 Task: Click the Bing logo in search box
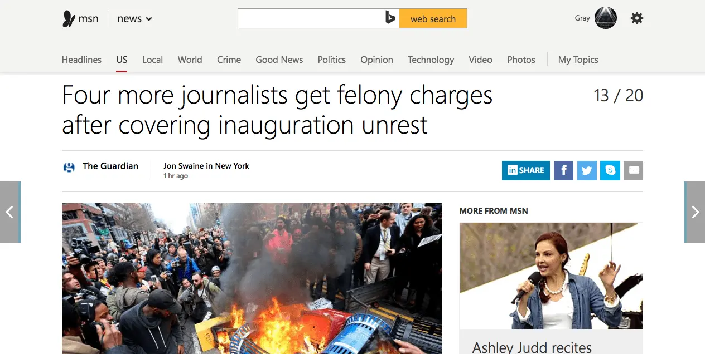[x=390, y=18]
